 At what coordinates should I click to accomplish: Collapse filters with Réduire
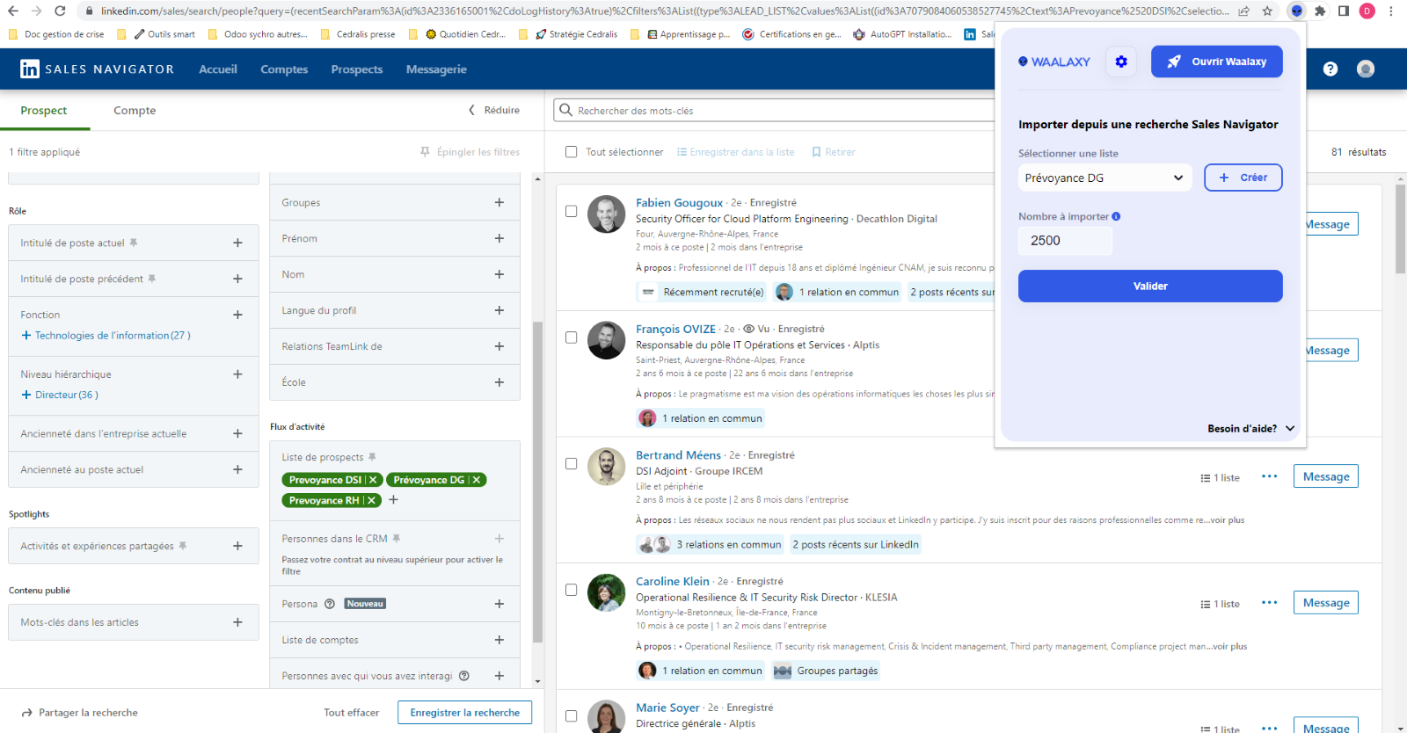click(494, 110)
